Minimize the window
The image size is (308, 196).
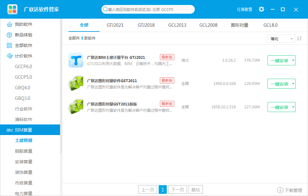pyautogui.click(x=273, y=9)
